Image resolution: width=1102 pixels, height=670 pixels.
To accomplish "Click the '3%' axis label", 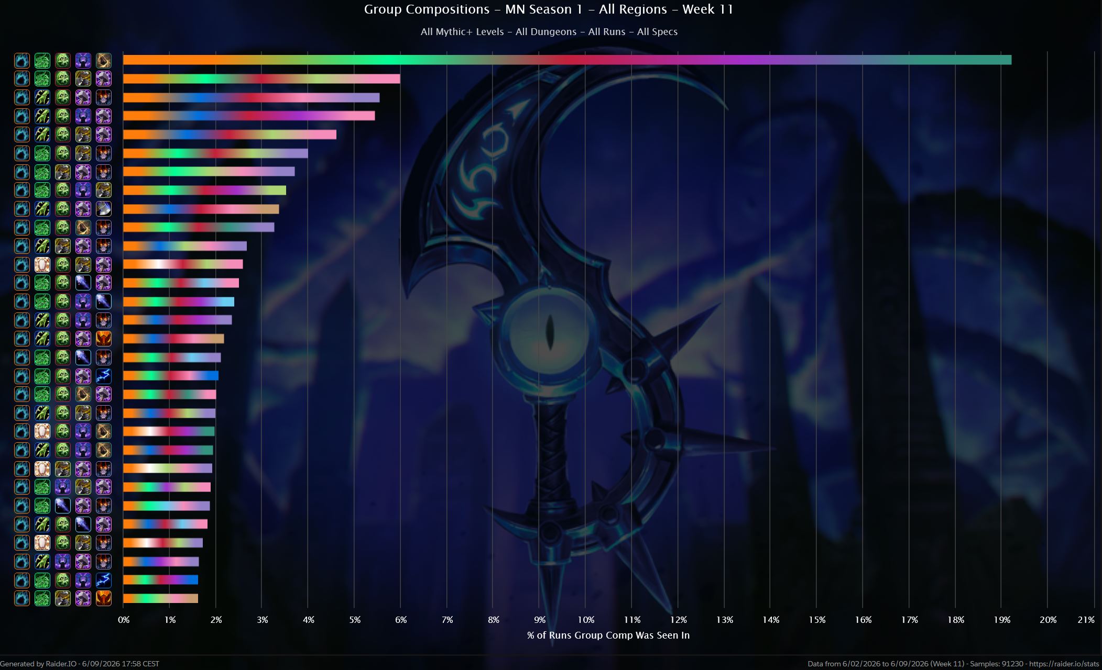I will coord(263,620).
